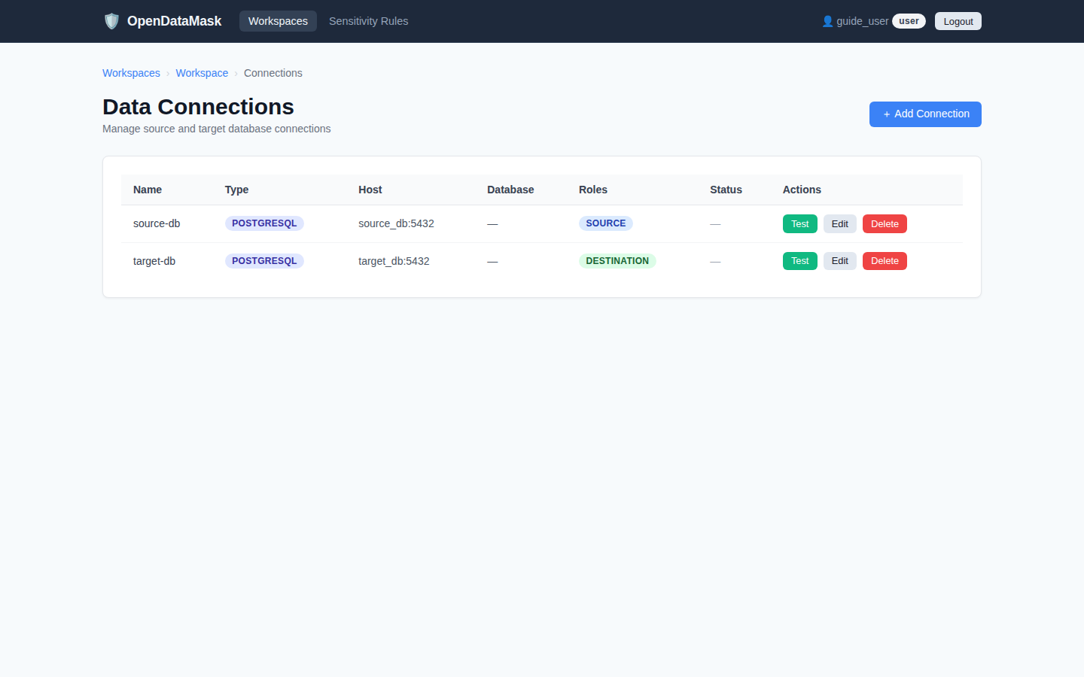Follow the Workspace breadcrumb link
Screen dimensions: 1084x677
(x=202, y=73)
